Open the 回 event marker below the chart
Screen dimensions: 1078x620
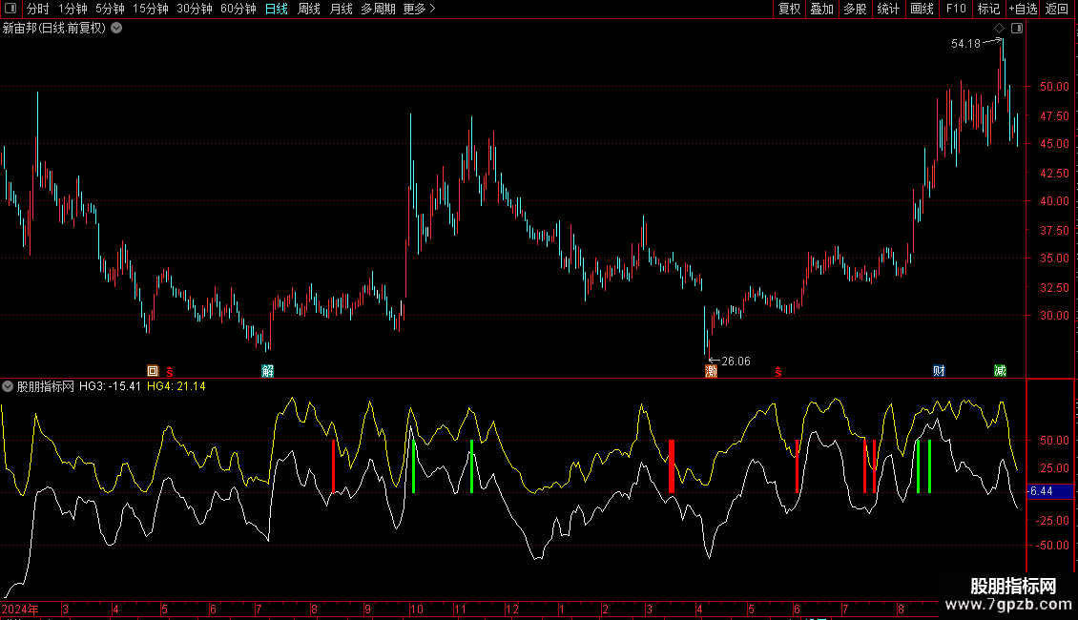point(153,370)
